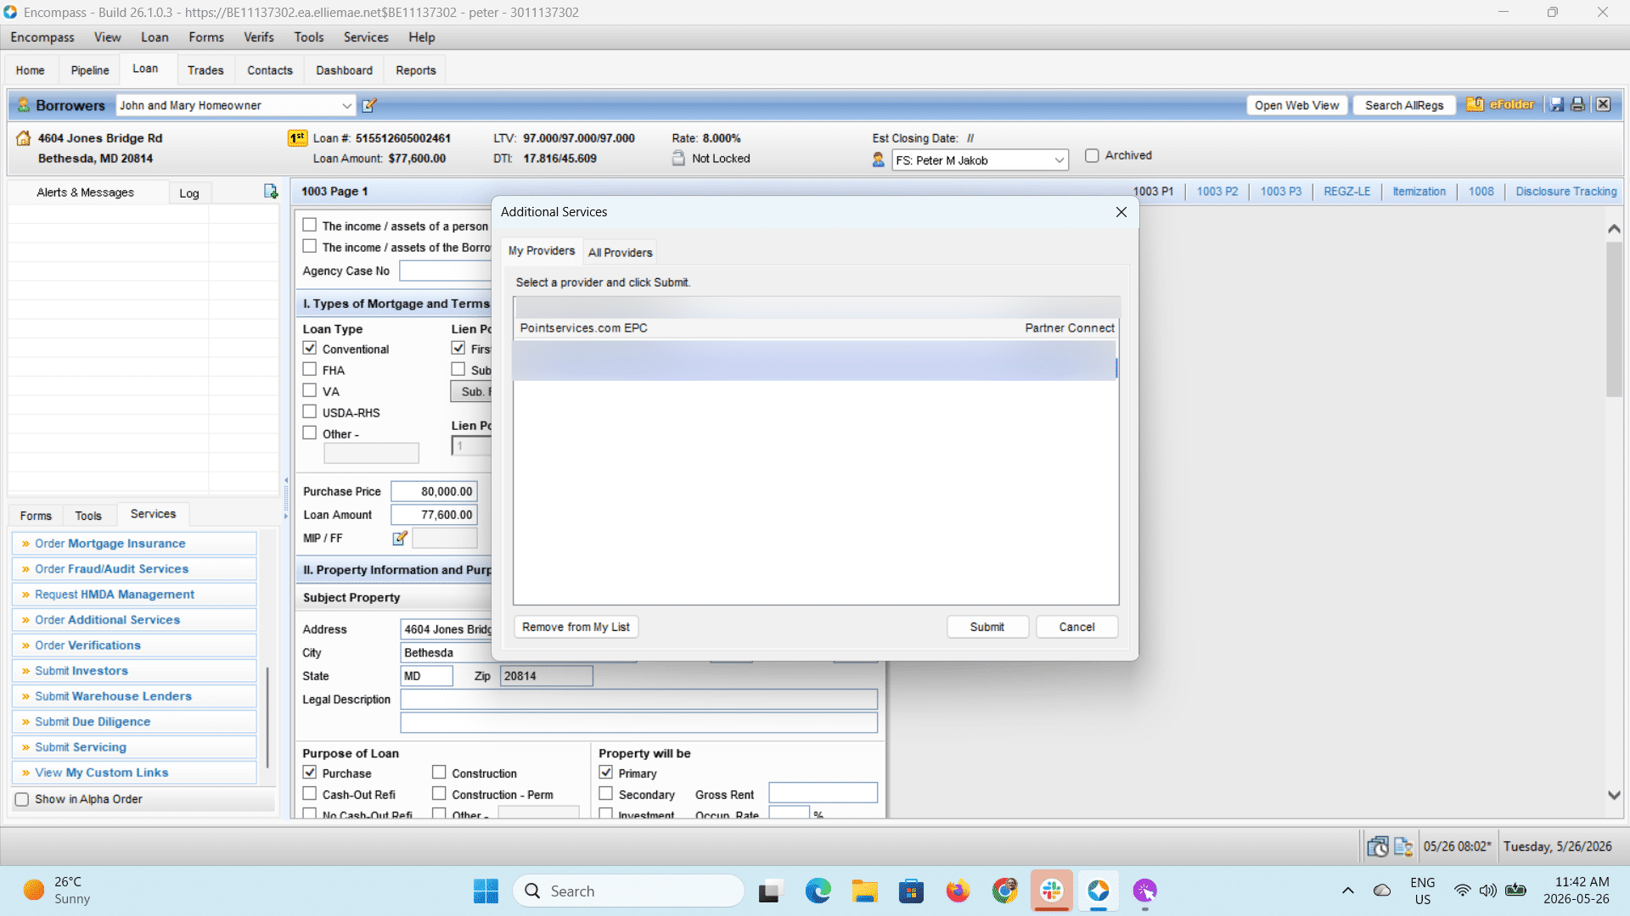1630x916 pixels.
Task: Click the main form vertical scrollbar thumb
Action: point(1614,320)
